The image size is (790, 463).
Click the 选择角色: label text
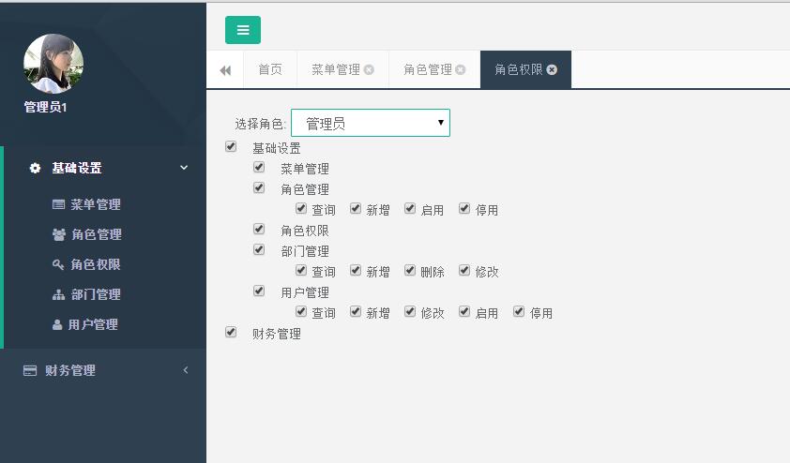point(261,124)
